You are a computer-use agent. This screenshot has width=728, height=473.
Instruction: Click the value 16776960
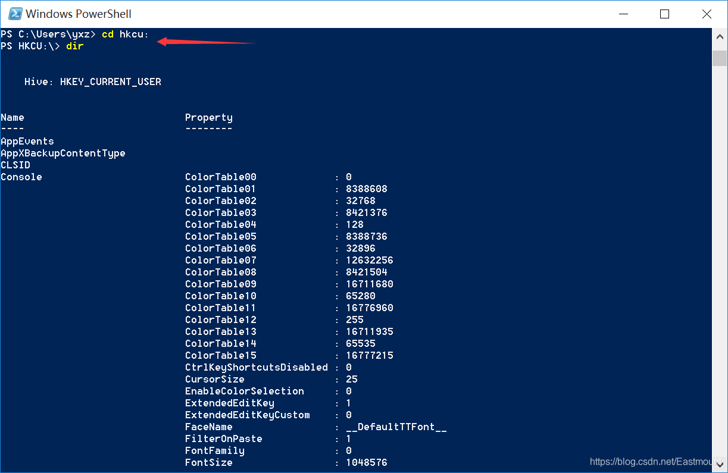point(370,308)
